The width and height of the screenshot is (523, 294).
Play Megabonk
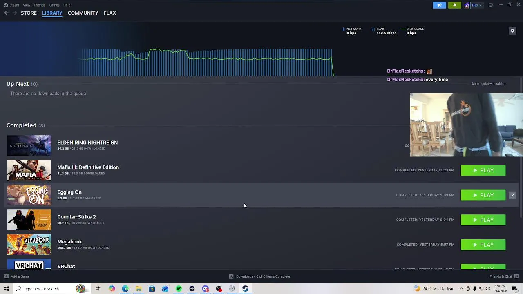point(483,245)
